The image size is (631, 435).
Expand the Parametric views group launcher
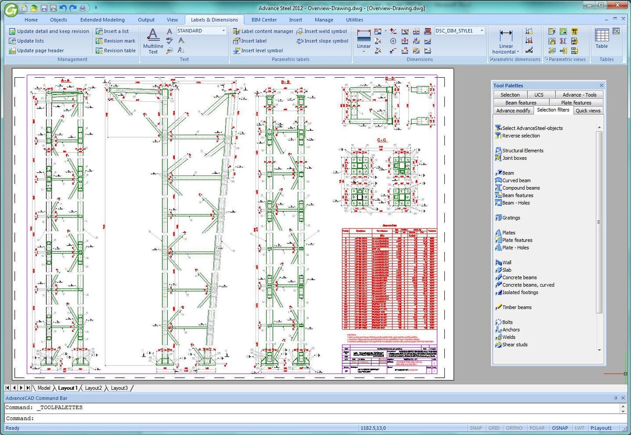[546, 59]
